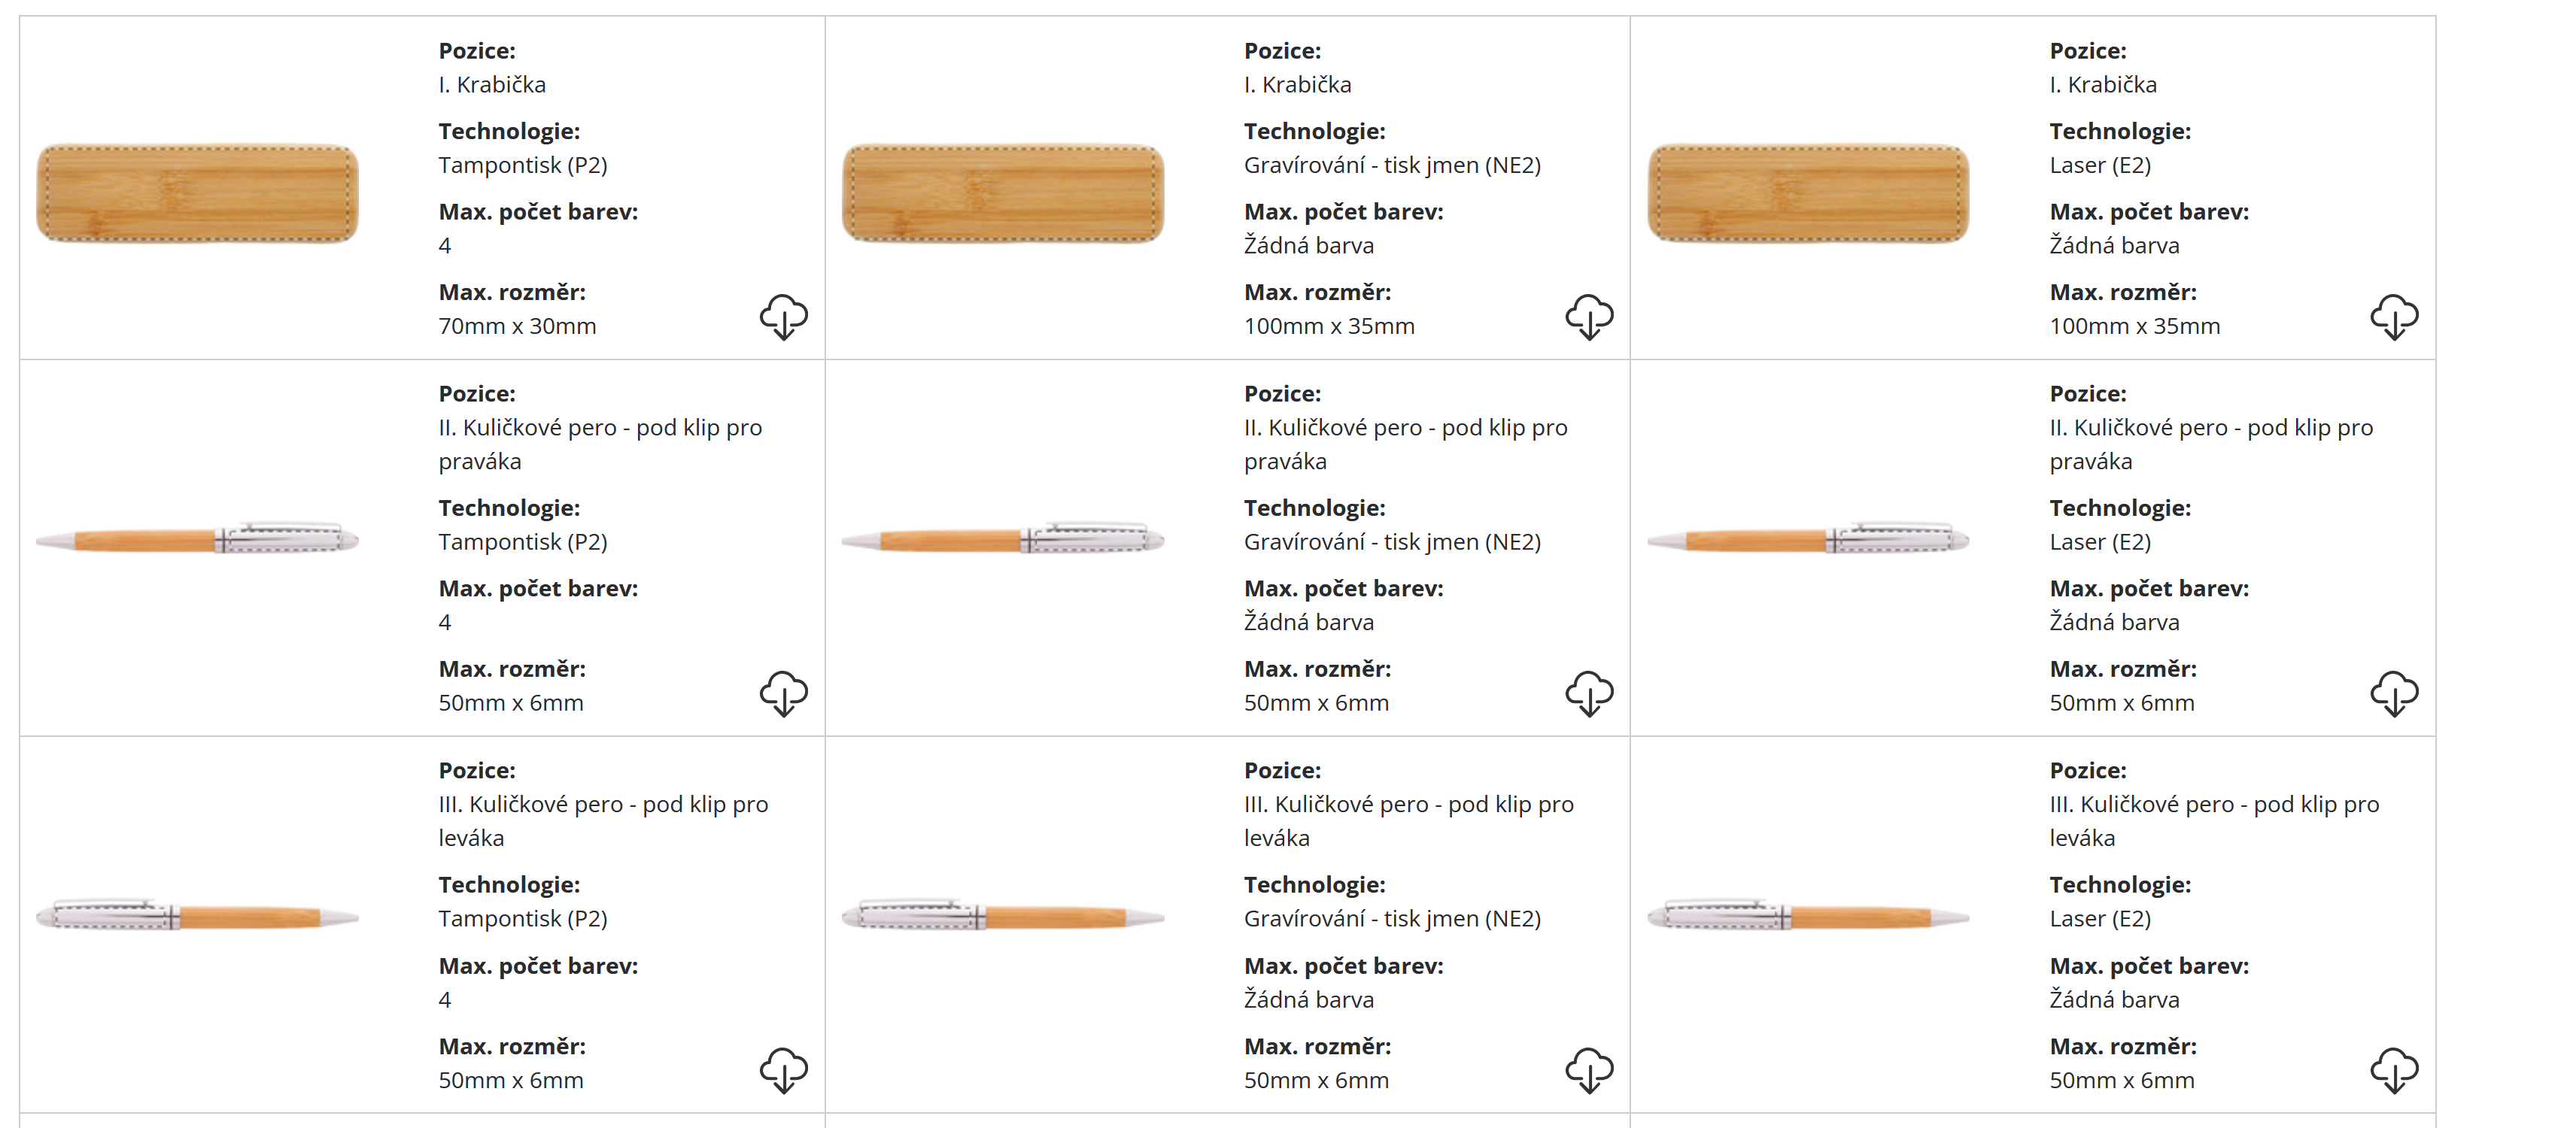The height and width of the screenshot is (1128, 2576).
Task: Download template for Krabička Tampontisk (P2)
Action: point(783,317)
